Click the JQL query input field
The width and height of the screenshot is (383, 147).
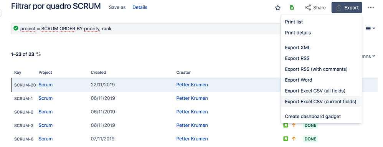pos(146,28)
